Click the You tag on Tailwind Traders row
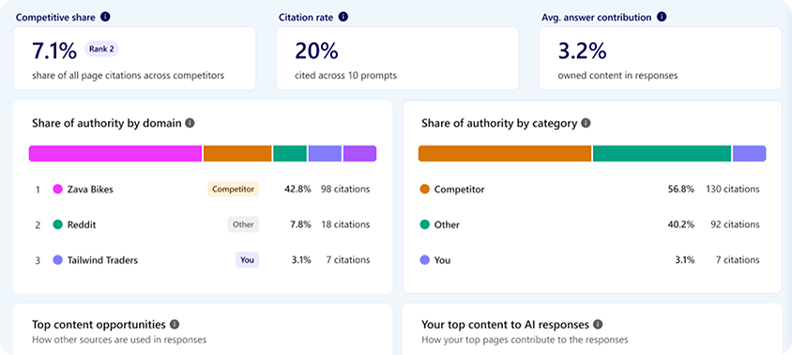Screen dimensions: 792x355 tap(247, 260)
